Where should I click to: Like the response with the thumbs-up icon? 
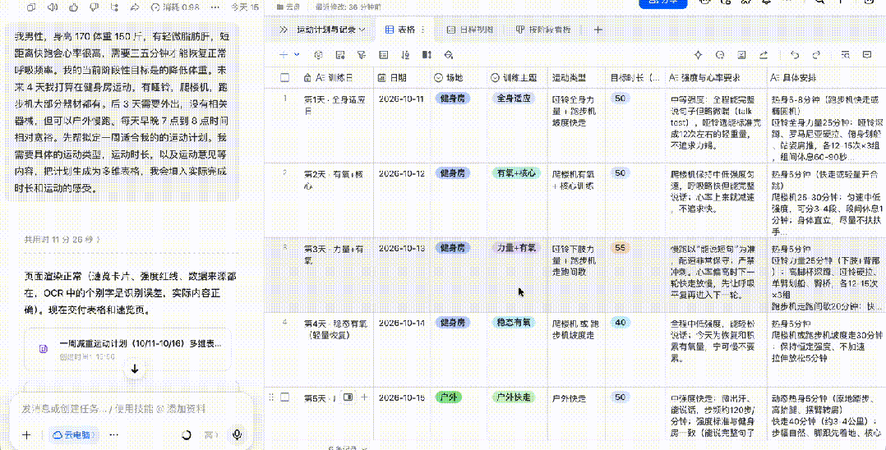pyautogui.click(x=73, y=7)
